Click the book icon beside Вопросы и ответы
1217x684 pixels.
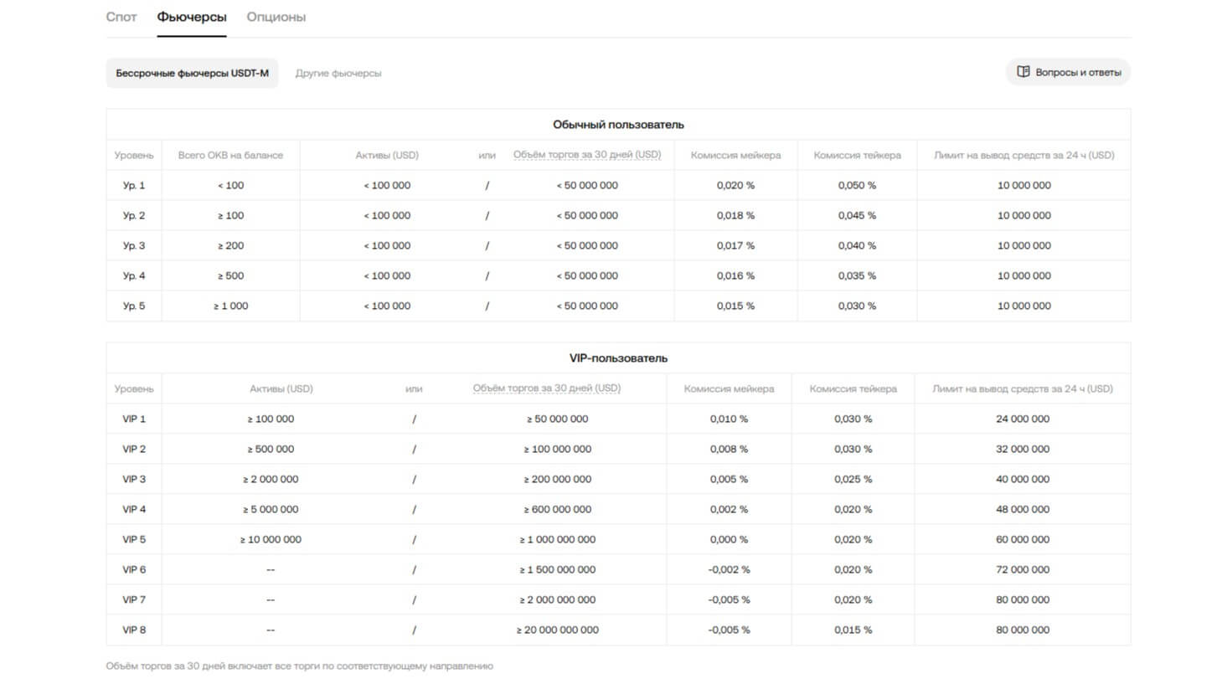pyautogui.click(x=1023, y=72)
